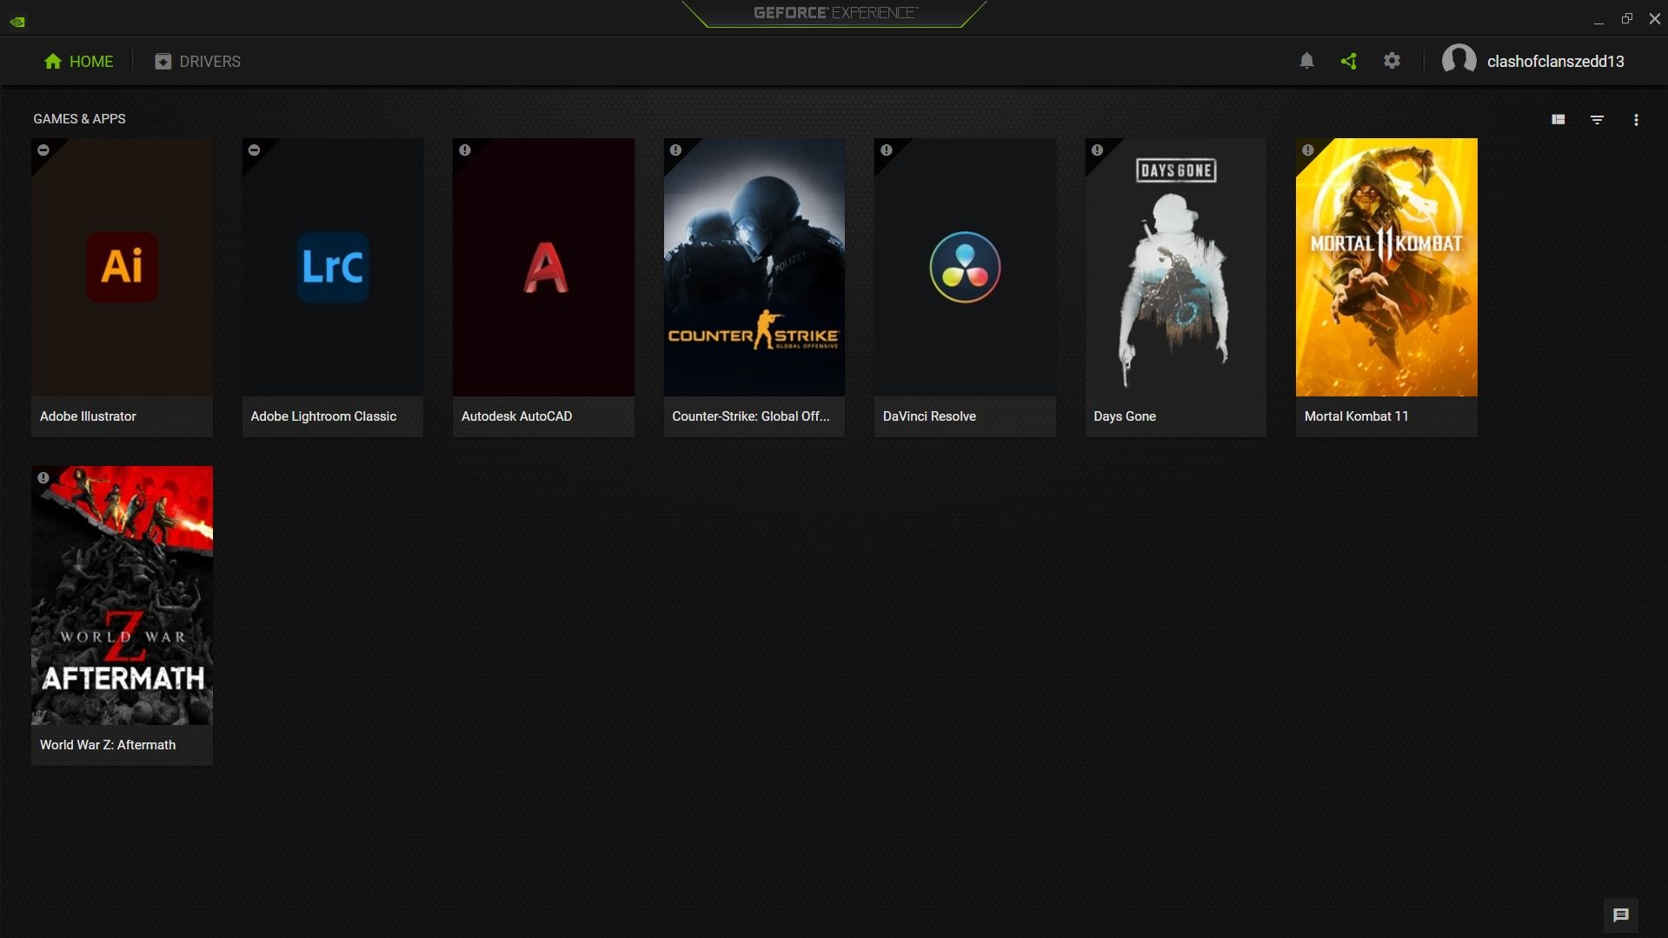Click warning badge on World War Z tile
The height and width of the screenshot is (938, 1668).
(x=43, y=477)
